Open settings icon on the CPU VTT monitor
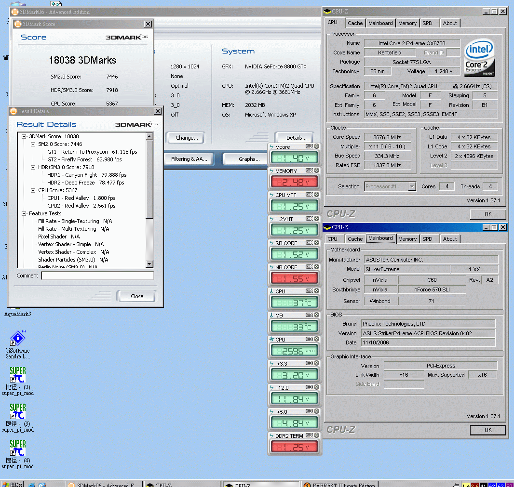Screen dimensions: 514x487 (x=309, y=195)
